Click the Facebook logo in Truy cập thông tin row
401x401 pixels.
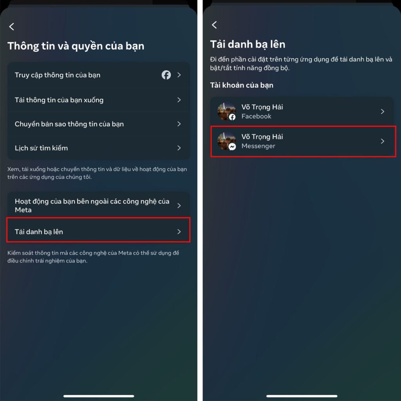[166, 75]
